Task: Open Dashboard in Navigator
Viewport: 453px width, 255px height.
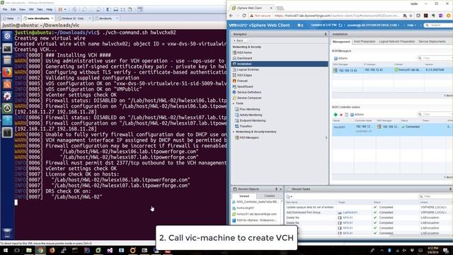Action: [x=244, y=58]
